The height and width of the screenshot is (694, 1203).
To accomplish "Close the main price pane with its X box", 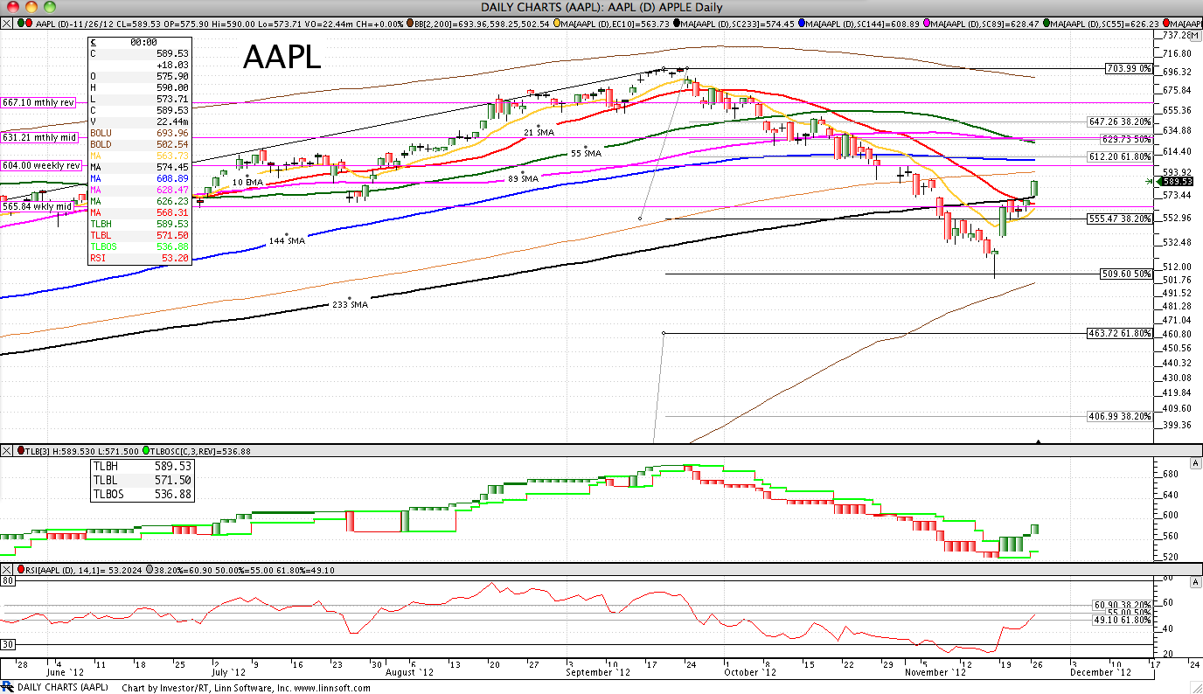I will click(6, 24).
